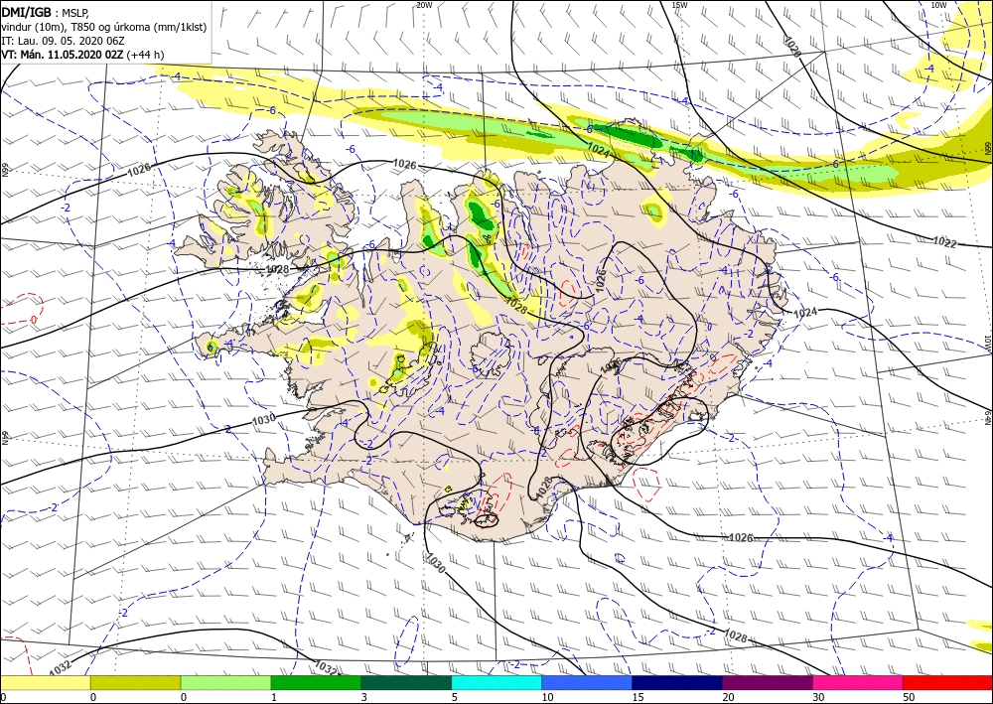Click the legend value '20'
Image resolution: width=993 pixels, height=704 pixels.
tap(727, 697)
